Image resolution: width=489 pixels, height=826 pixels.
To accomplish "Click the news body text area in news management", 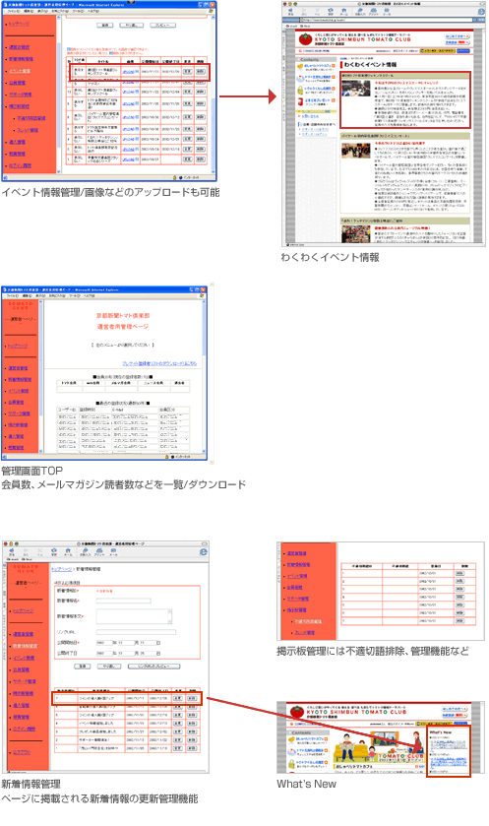I will [x=134, y=616].
